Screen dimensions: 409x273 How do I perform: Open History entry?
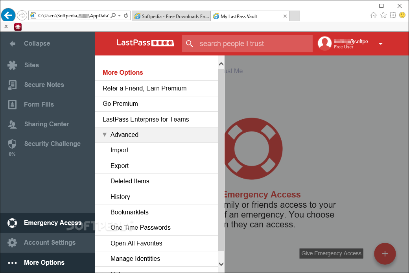point(156,197)
